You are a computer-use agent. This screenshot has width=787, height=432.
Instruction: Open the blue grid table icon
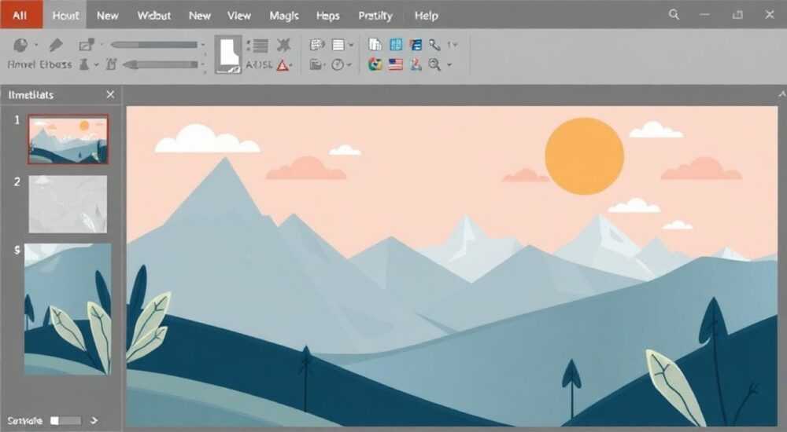(396, 45)
